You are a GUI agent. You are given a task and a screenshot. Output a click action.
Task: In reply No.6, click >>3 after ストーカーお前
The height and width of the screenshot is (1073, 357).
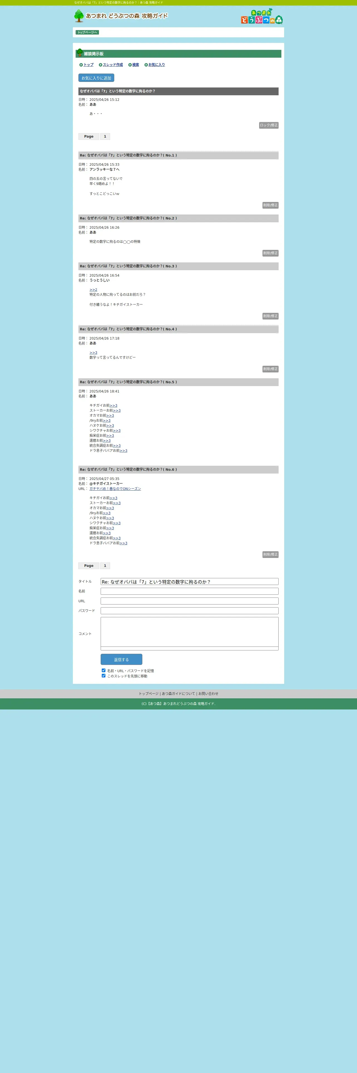[x=117, y=503]
